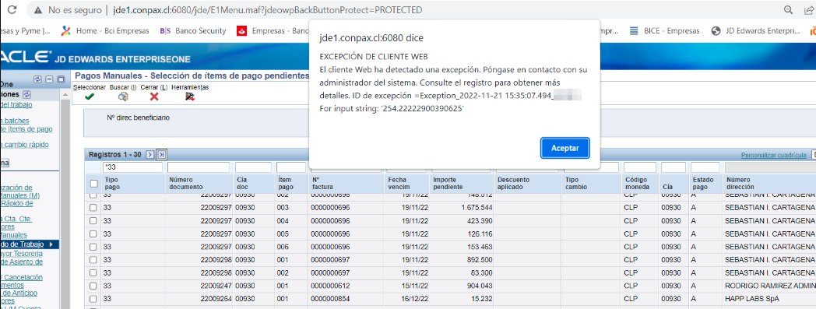Check row for document 22009247
Screen dimensions: 816x309
93,286
